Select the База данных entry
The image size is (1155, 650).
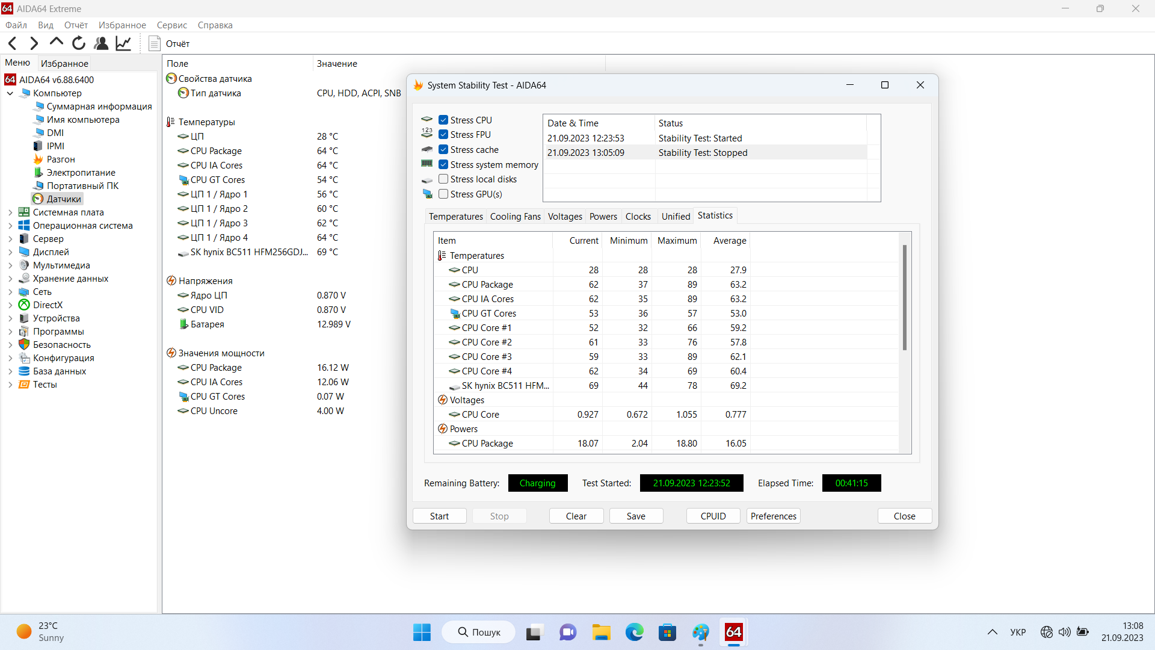tap(59, 371)
